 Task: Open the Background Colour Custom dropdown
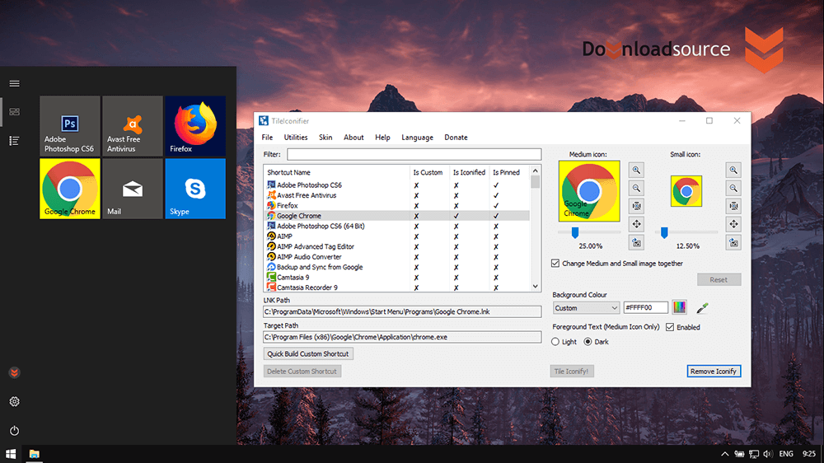coord(586,308)
